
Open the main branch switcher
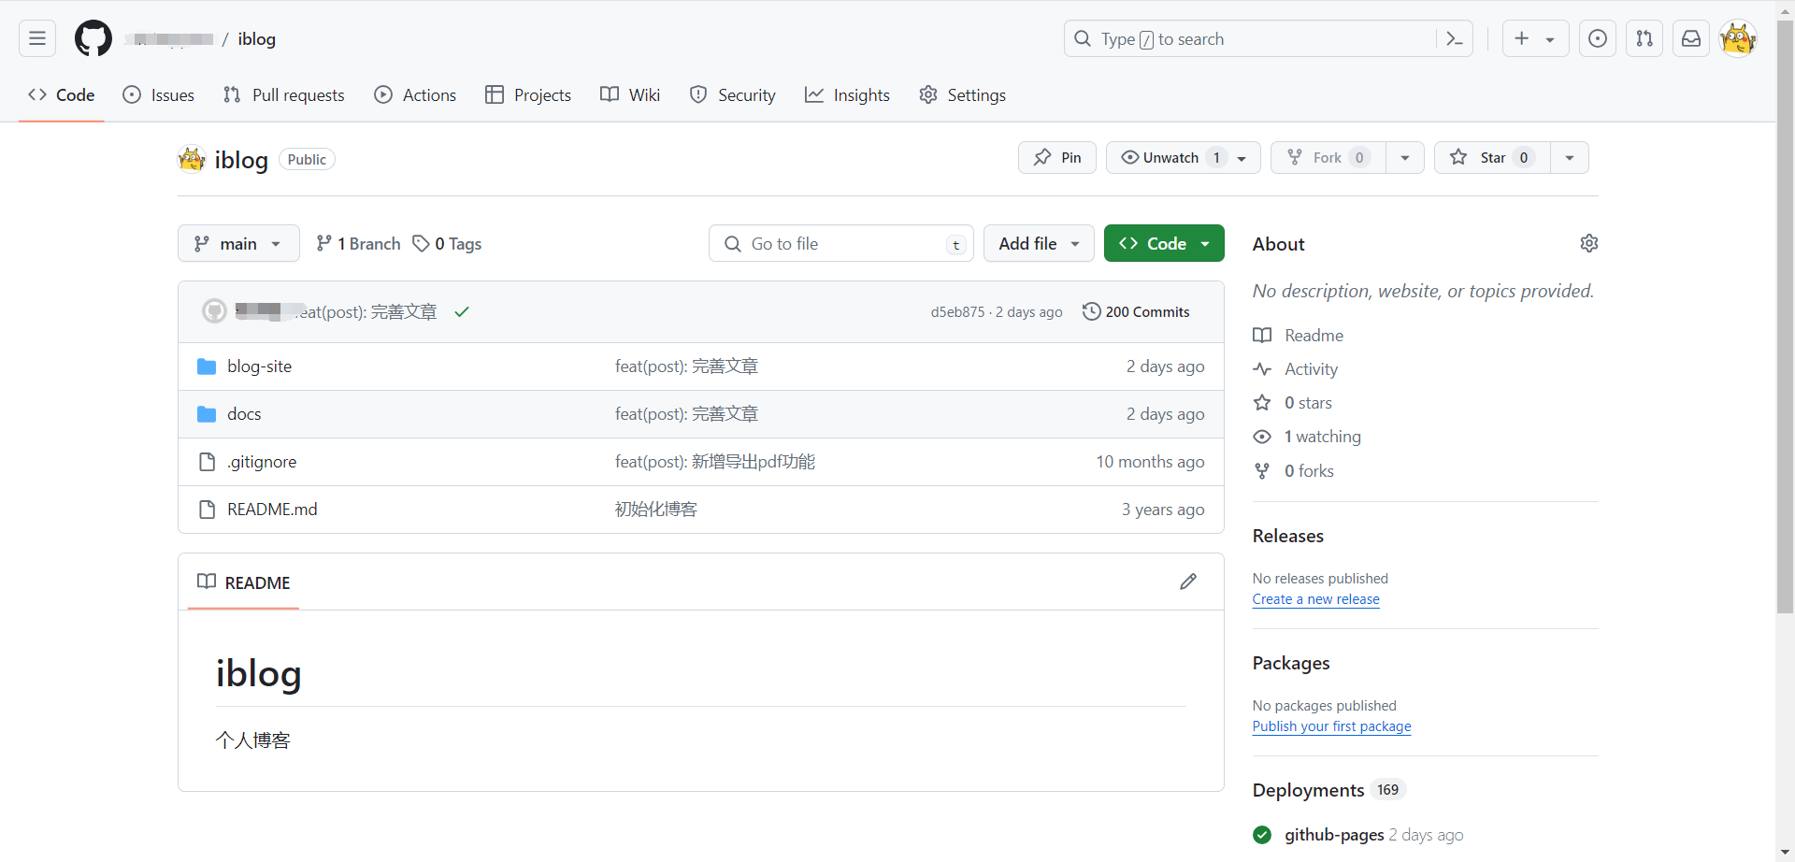[x=238, y=243]
